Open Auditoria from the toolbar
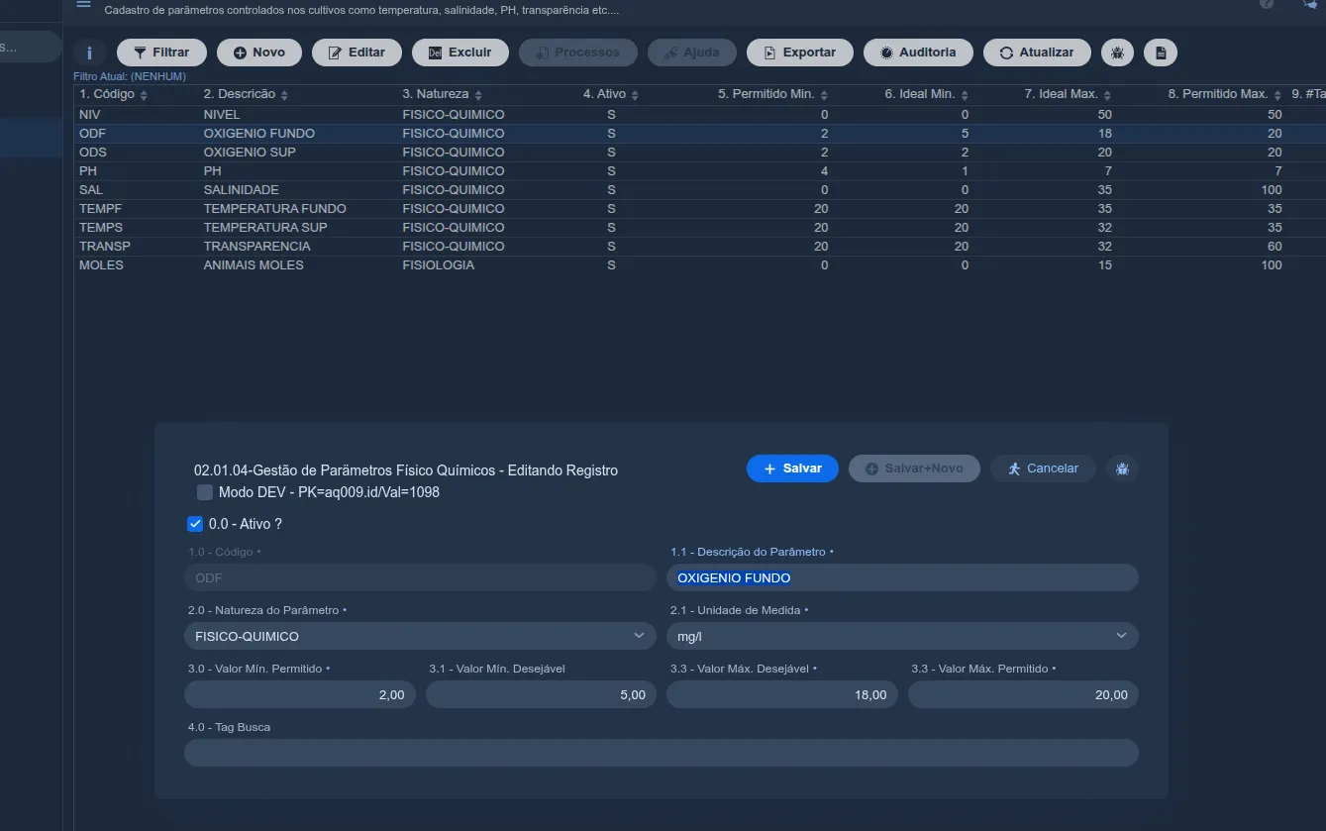The height and width of the screenshot is (831, 1326). (918, 52)
